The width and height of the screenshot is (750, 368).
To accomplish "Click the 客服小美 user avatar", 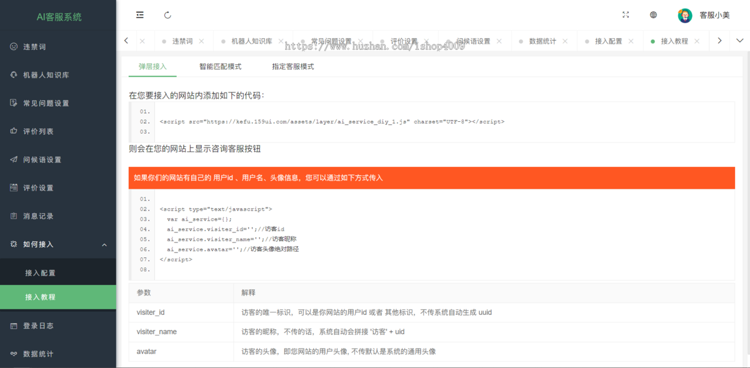I will (685, 16).
